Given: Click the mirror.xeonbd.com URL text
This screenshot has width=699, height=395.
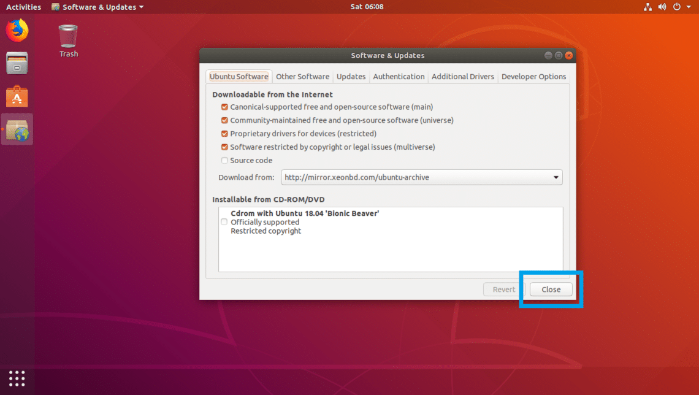Looking at the screenshot, I should (x=357, y=177).
